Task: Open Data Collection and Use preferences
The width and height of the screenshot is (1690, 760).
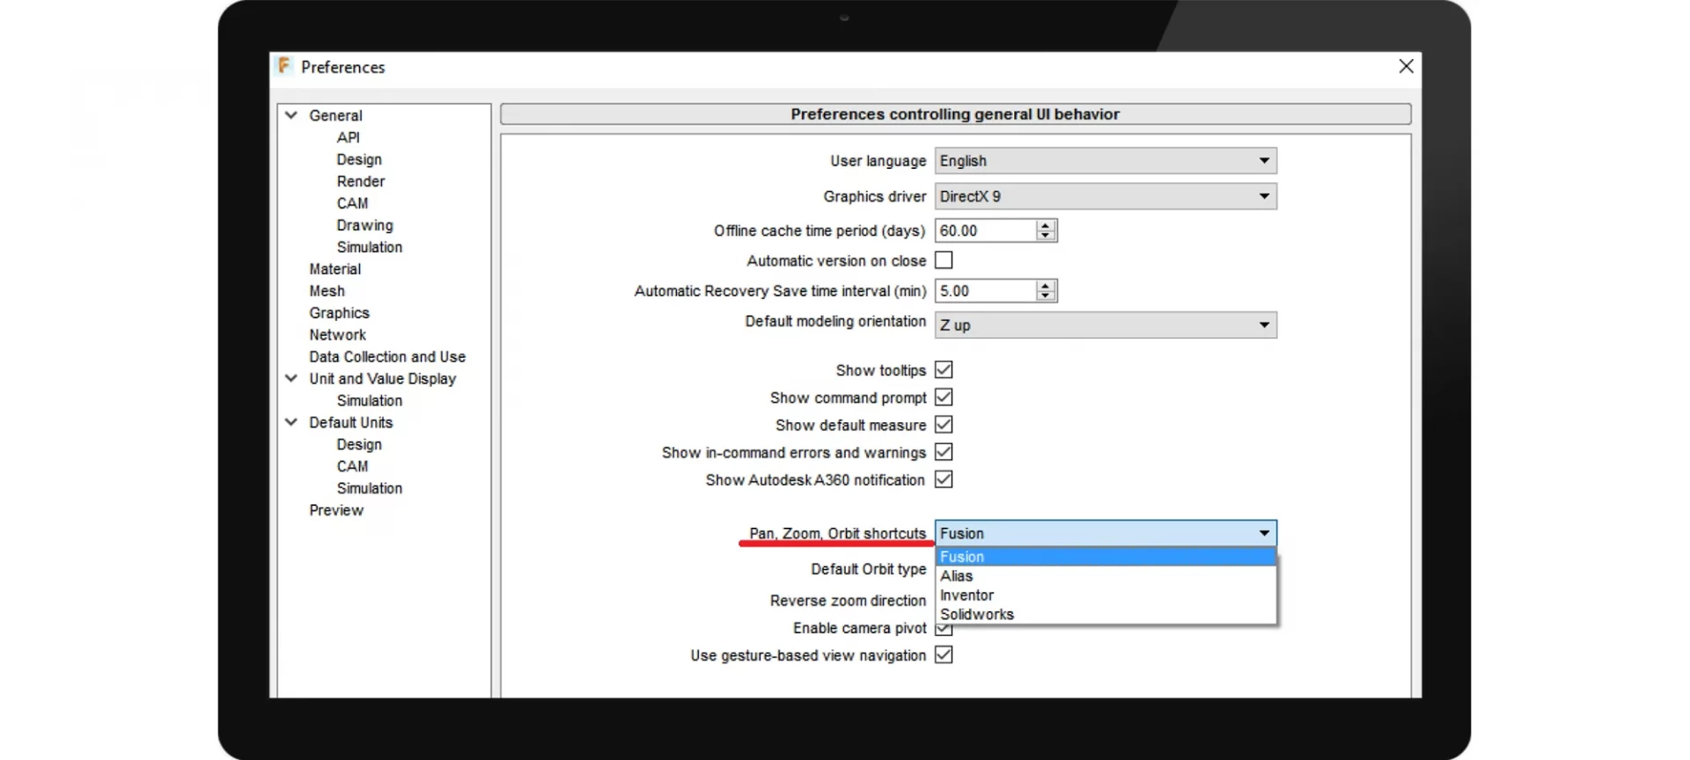Action: point(387,357)
